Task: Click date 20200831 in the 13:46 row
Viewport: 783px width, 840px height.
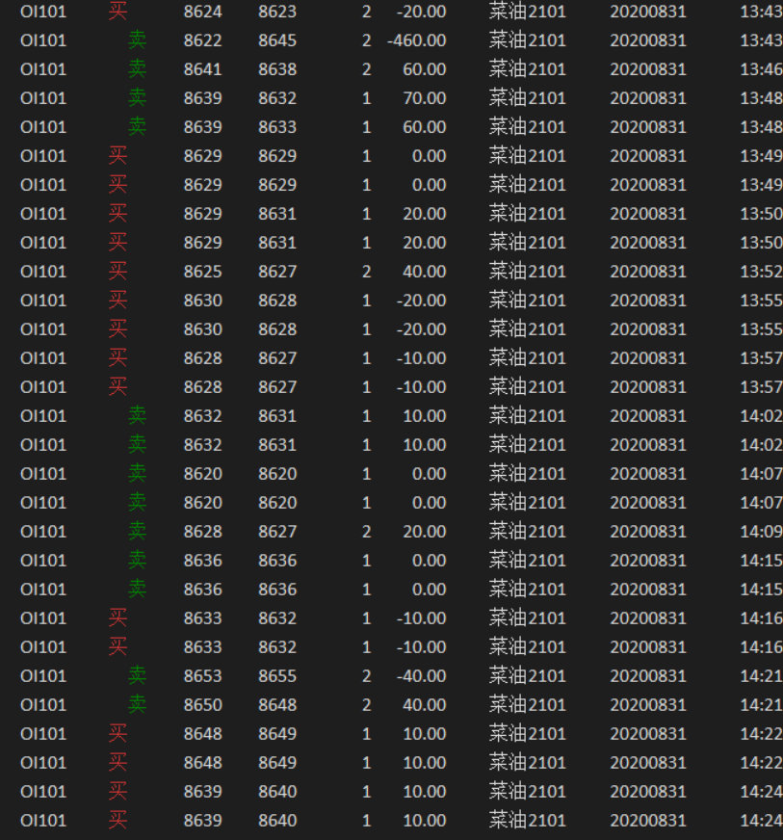Action: point(648,69)
